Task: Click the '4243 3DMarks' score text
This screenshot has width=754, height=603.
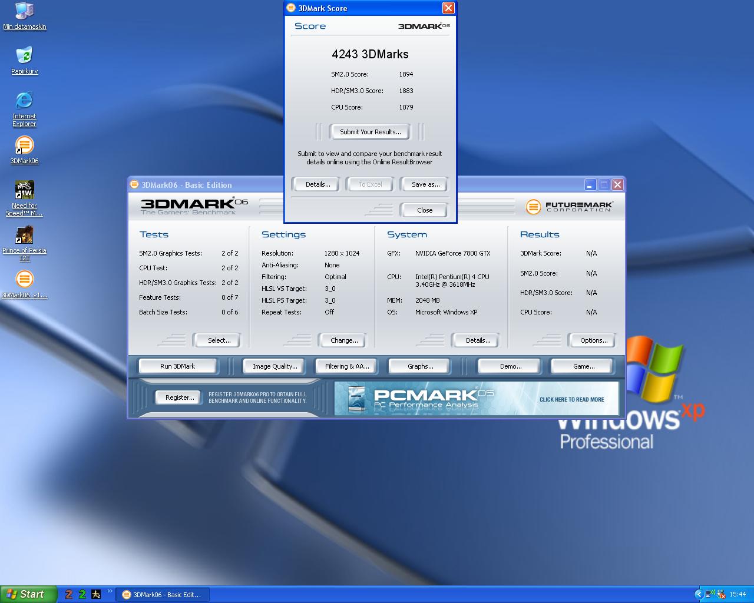Action: coord(370,54)
